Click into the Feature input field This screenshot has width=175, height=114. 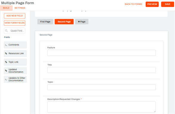(x=101, y=53)
